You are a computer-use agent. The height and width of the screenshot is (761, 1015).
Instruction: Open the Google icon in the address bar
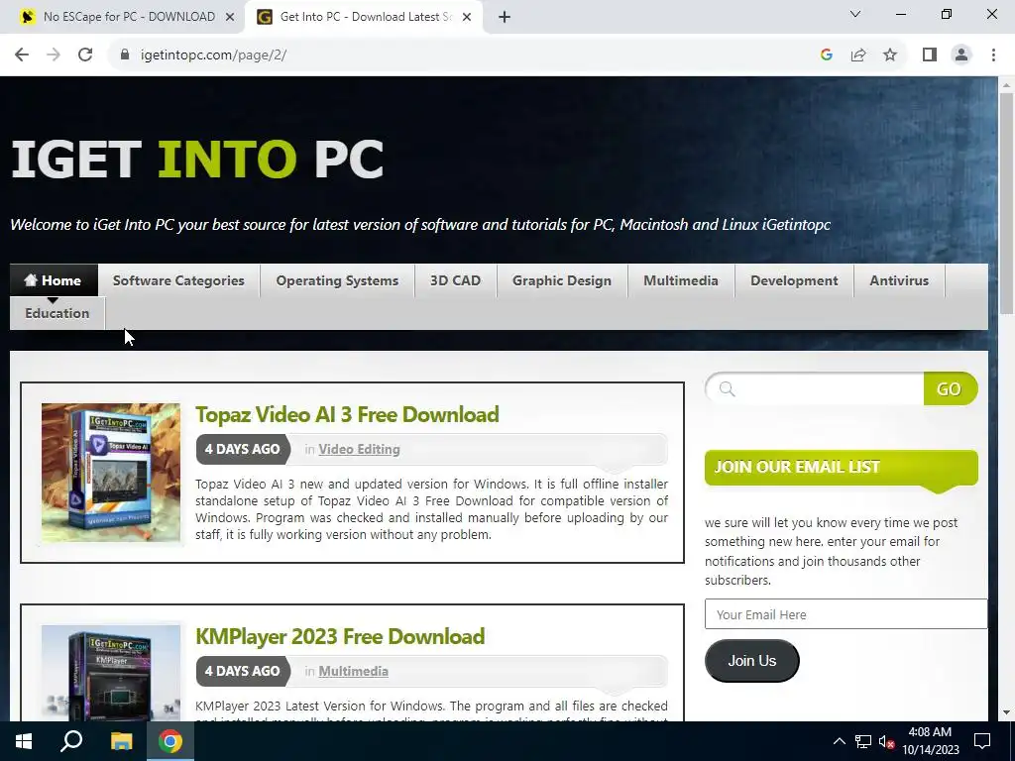tap(826, 55)
